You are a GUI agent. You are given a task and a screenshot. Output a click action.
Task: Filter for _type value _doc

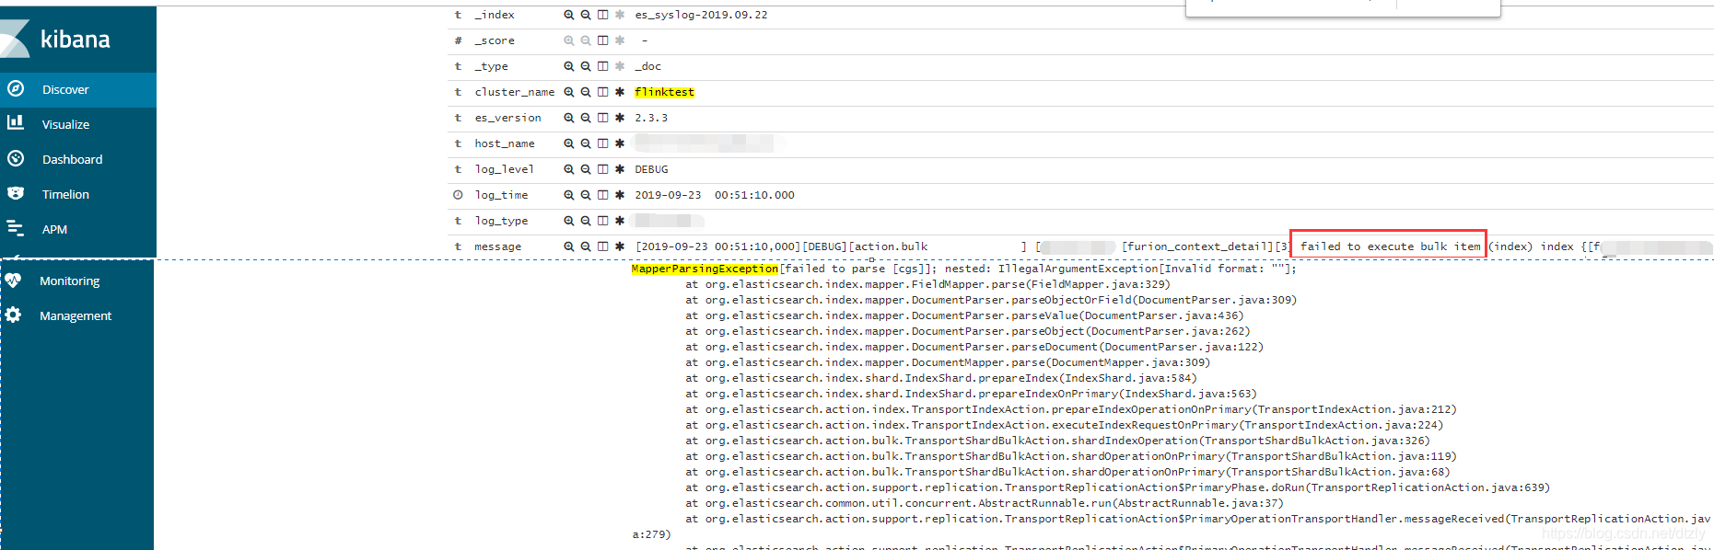569,66
